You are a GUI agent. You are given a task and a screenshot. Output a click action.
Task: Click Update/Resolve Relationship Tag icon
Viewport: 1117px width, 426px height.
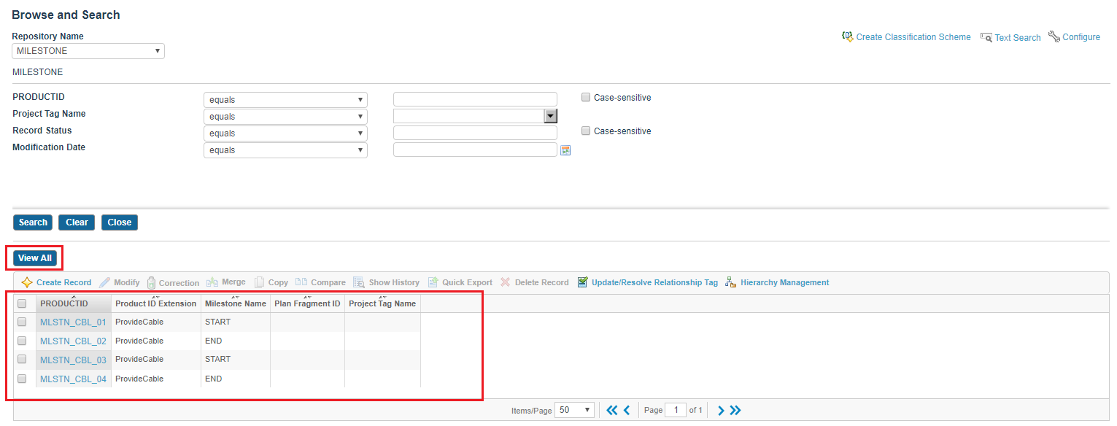pyautogui.click(x=582, y=282)
